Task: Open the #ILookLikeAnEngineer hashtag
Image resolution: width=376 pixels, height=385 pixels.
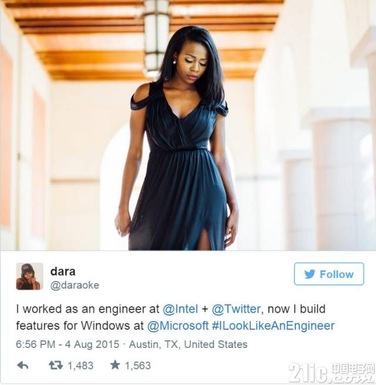Action: [x=273, y=326]
